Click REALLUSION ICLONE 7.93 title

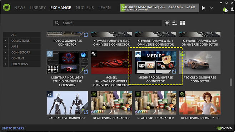[200, 118]
